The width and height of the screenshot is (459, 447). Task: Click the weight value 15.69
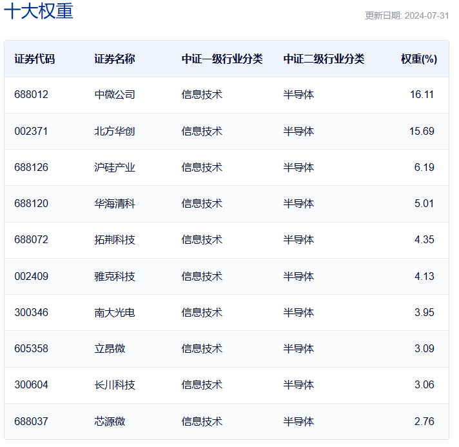(422, 131)
